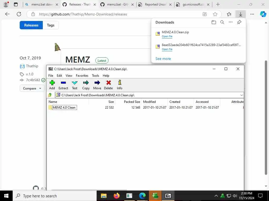Launch Firefox from the taskbar
This screenshot has height=201, width=269.
coord(116,196)
